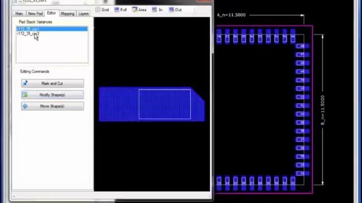362x203 pixels.
Task: Click the B_n=11.5000 vertical dimension label
Action: 323,111
